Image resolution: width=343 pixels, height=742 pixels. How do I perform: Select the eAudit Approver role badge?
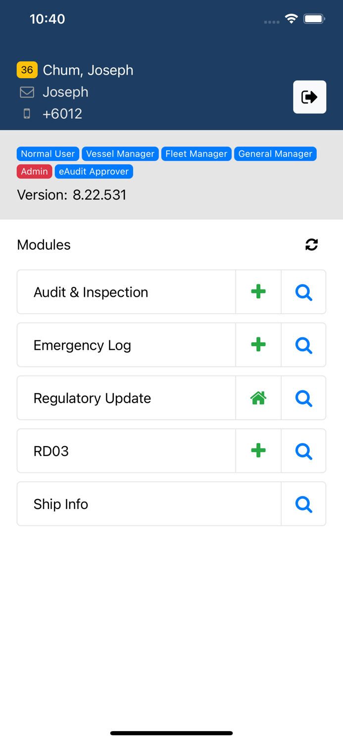(x=94, y=171)
